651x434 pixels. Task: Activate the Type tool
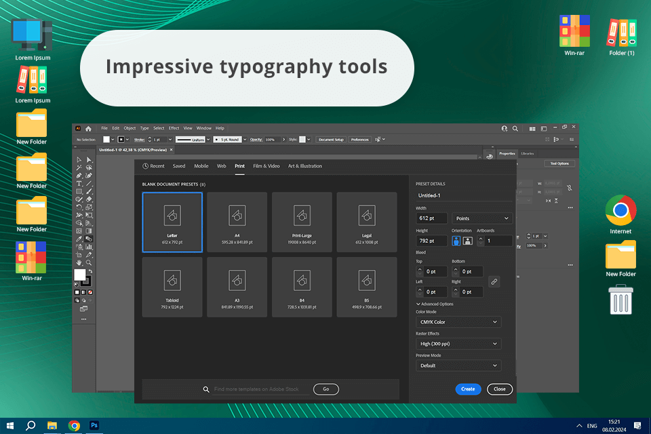[x=79, y=183]
